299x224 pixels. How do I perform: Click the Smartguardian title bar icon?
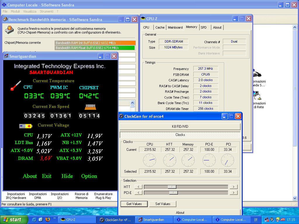pos(6,56)
